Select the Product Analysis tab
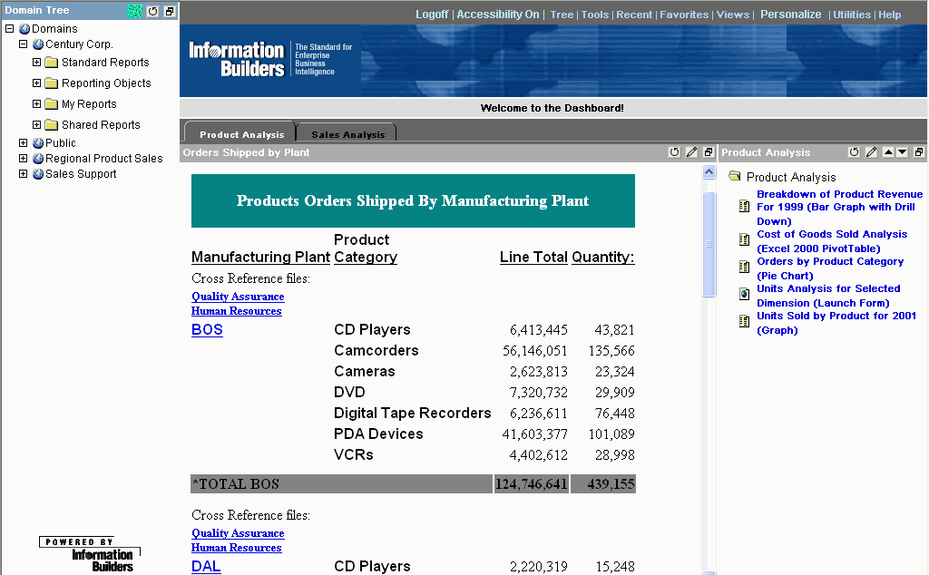 click(241, 134)
